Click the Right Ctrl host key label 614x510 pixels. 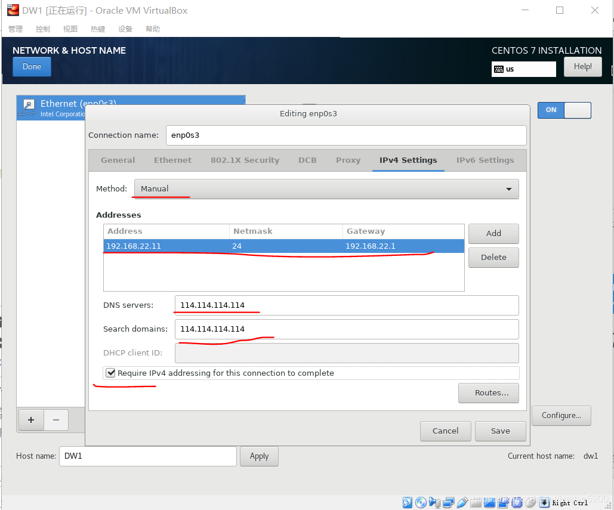point(570,503)
